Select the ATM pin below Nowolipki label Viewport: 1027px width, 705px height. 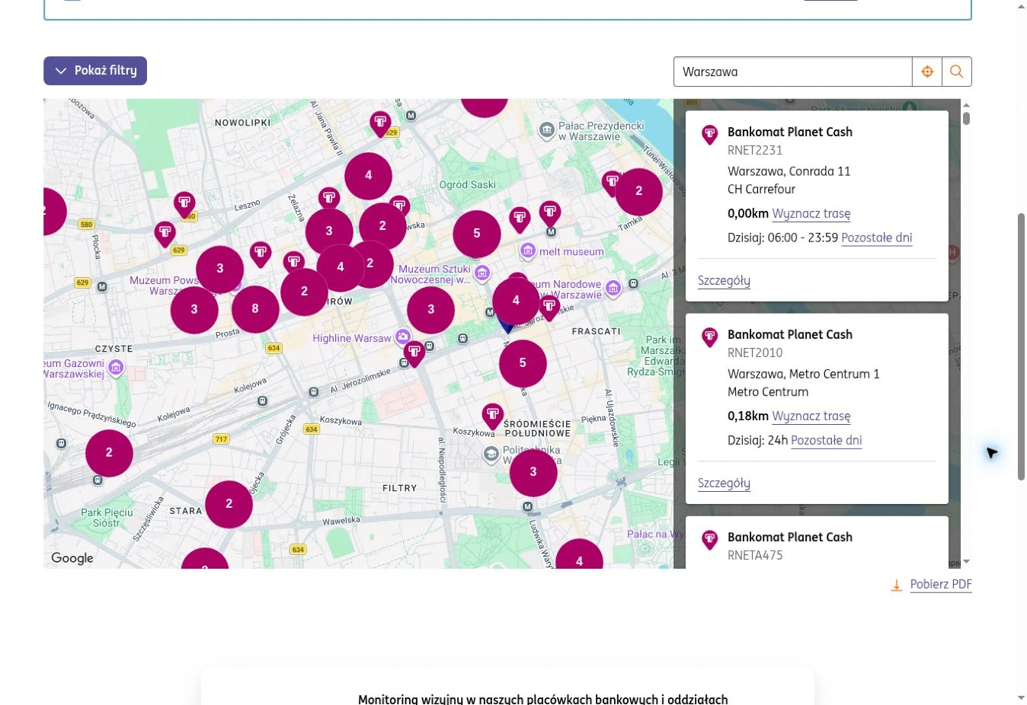click(380, 123)
